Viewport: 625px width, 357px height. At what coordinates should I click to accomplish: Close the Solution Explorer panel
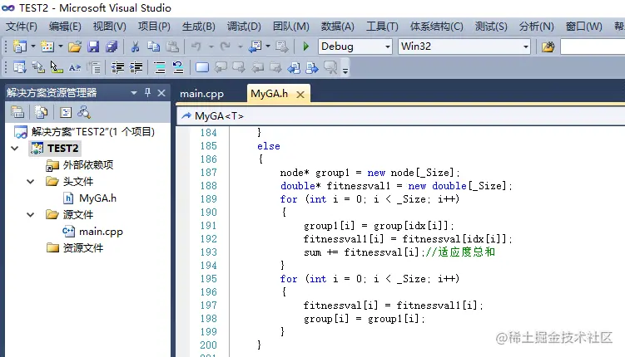pos(161,93)
